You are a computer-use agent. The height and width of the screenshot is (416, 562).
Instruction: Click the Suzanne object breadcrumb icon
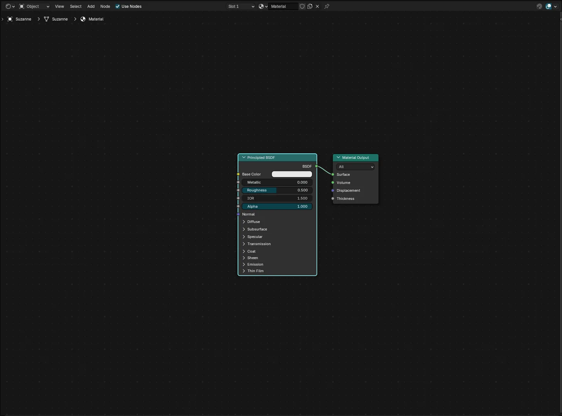point(10,19)
